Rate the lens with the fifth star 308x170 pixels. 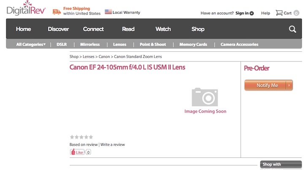click(91, 137)
